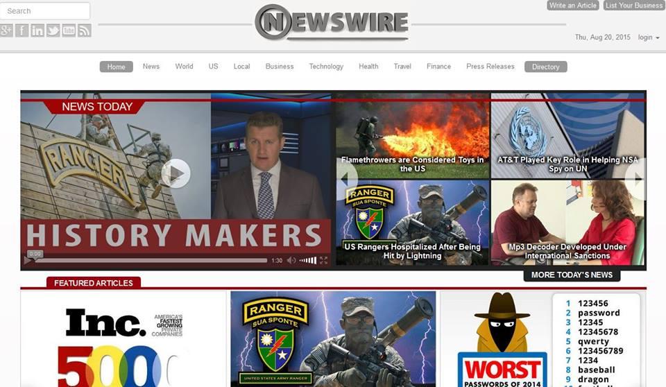The height and width of the screenshot is (387, 666).
Task: Click the Newswire logo
Action: point(332,22)
